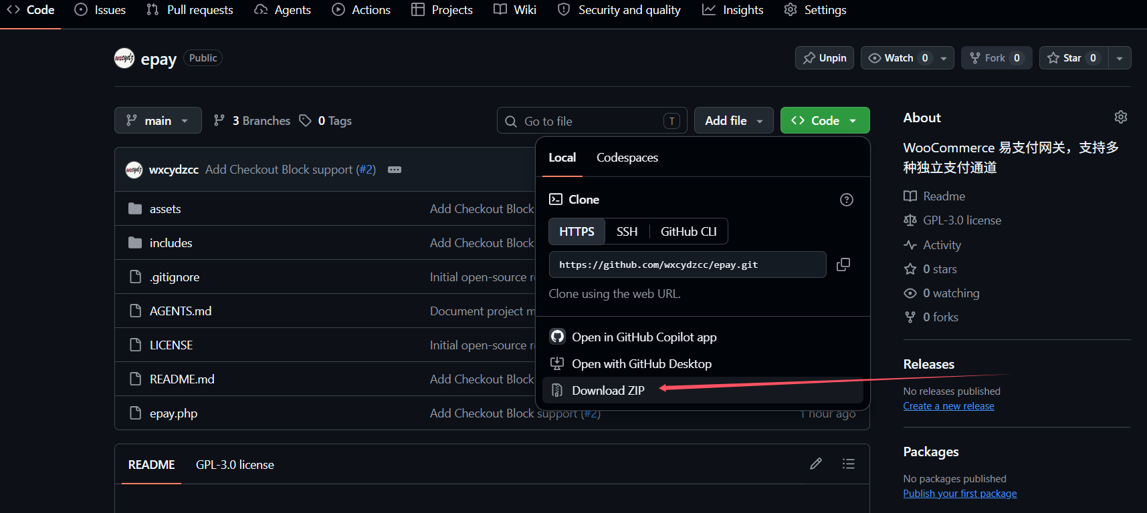Follow the Publish your first package link

[x=960, y=494]
